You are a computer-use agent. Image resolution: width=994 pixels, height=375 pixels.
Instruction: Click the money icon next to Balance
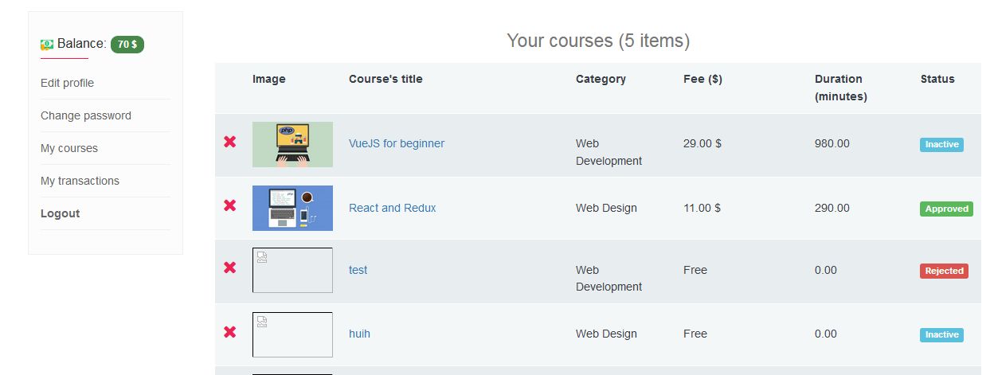coord(47,45)
